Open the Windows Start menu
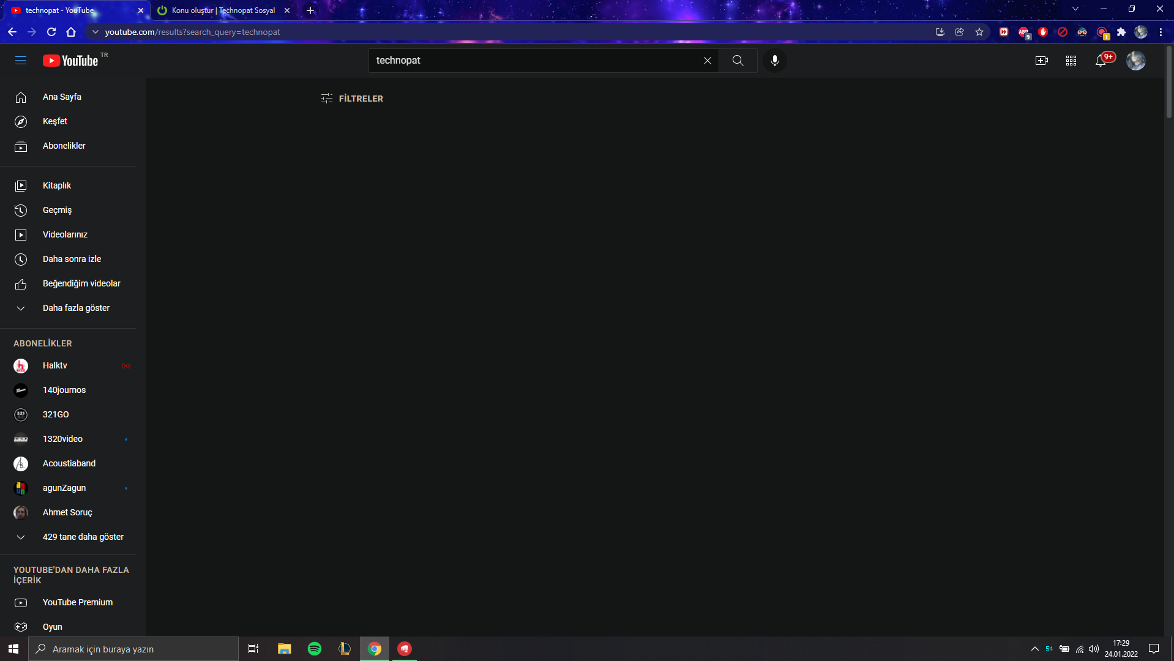This screenshot has width=1174, height=661. point(13,649)
